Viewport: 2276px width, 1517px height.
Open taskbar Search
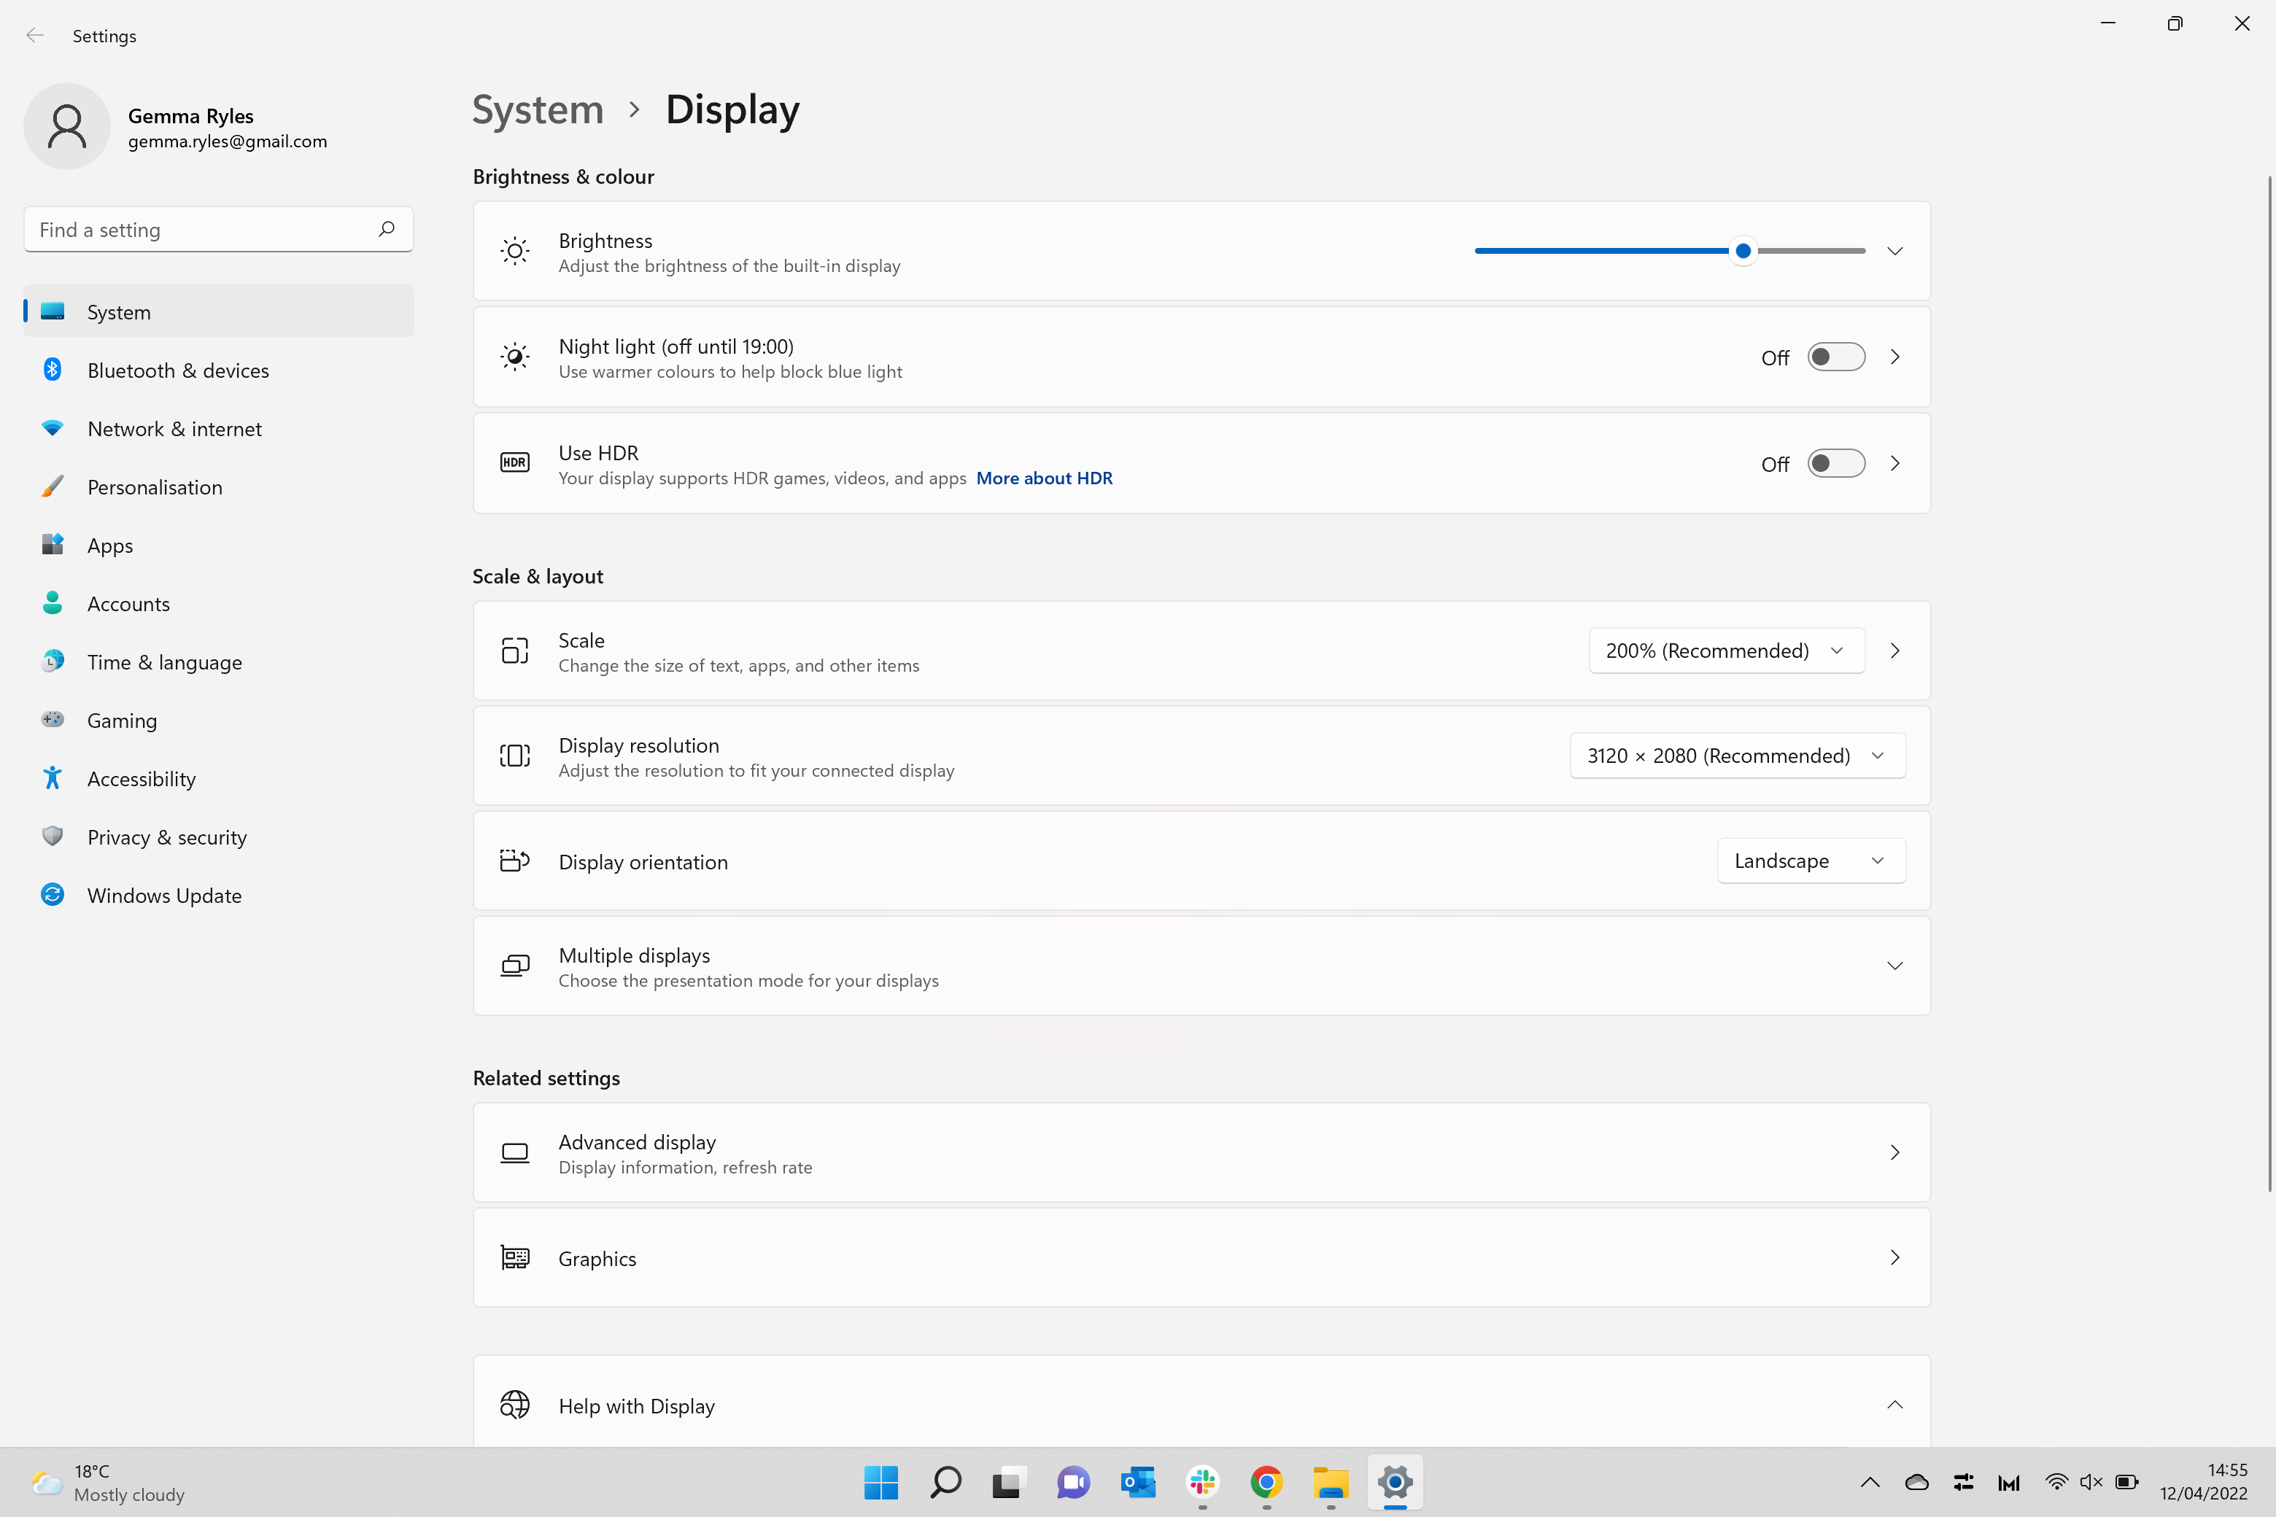(x=945, y=1482)
